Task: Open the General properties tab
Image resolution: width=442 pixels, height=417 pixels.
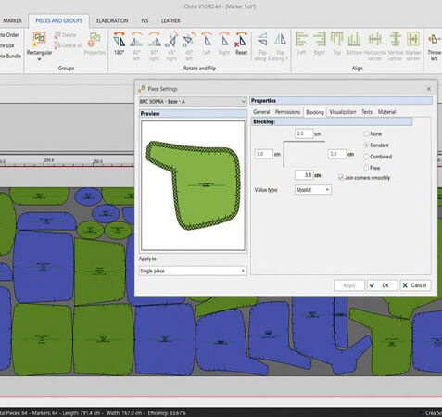Action: [x=261, y=112]
